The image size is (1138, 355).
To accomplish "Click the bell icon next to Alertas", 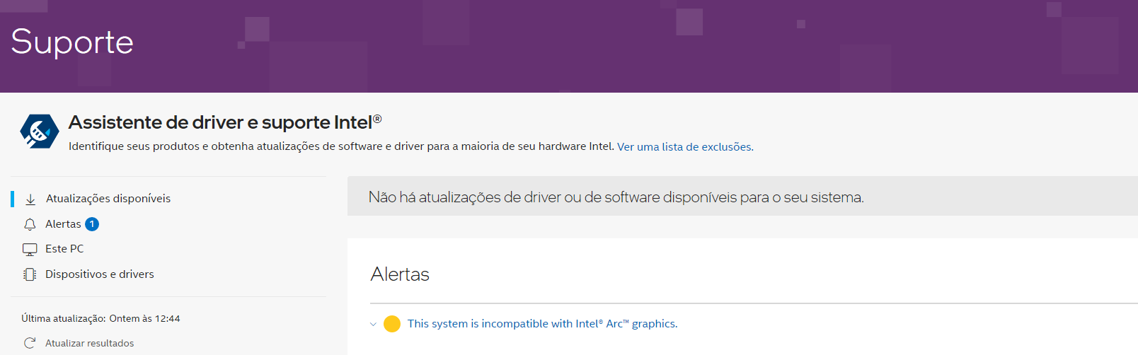I will [x=30, y=224].
